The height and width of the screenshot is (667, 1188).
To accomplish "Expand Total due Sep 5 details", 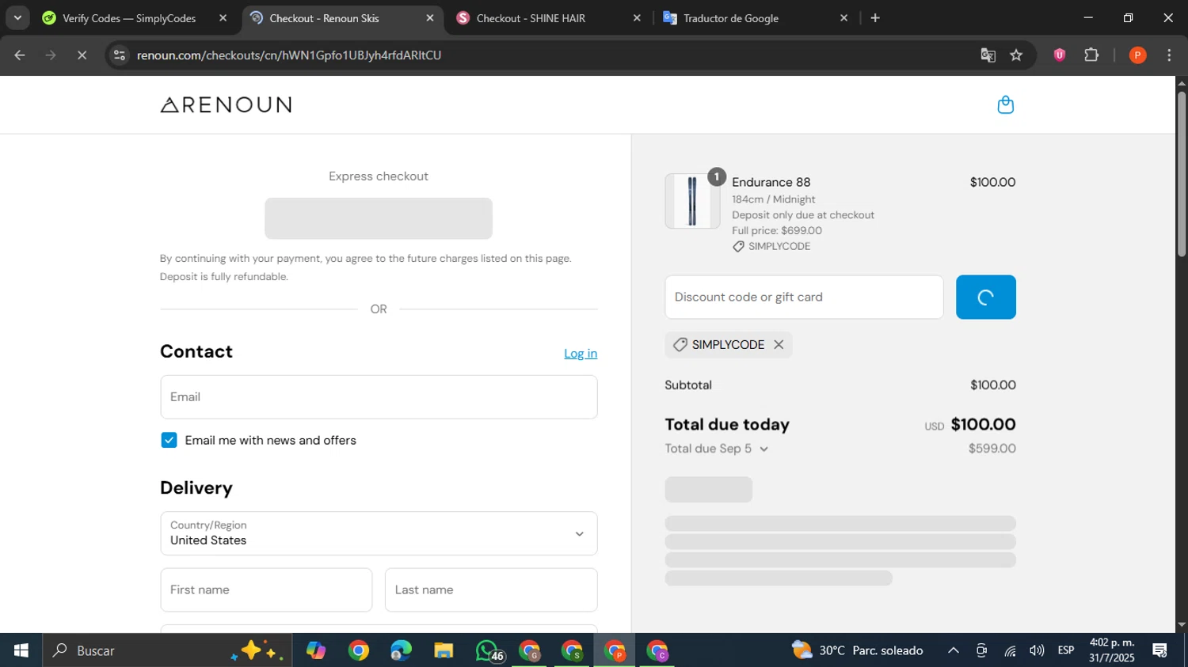I will coord(717,449).
